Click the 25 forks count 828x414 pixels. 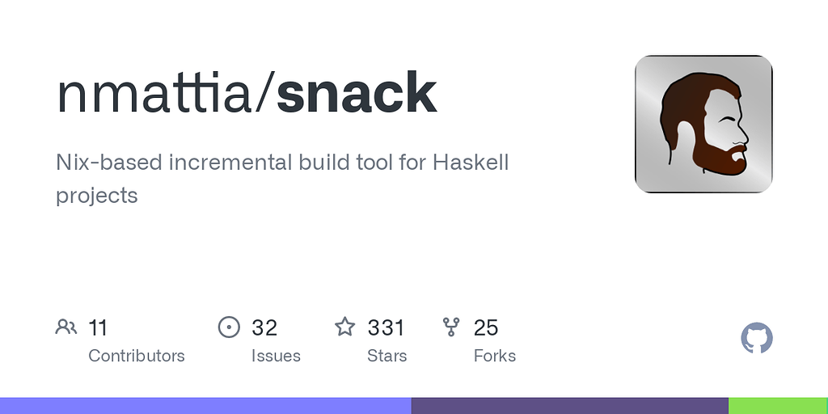[x=486, y=327]
